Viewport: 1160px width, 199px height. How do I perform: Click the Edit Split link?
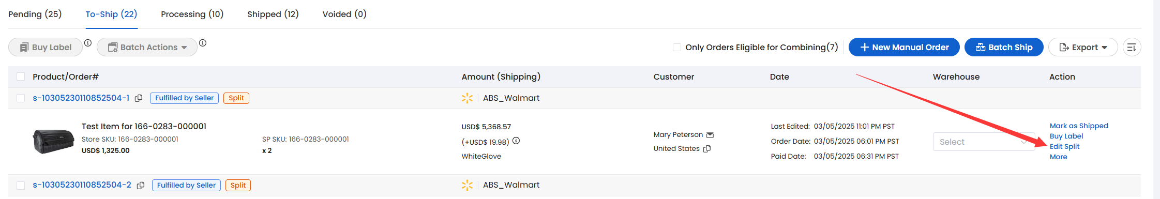[x=1064, y=146]
